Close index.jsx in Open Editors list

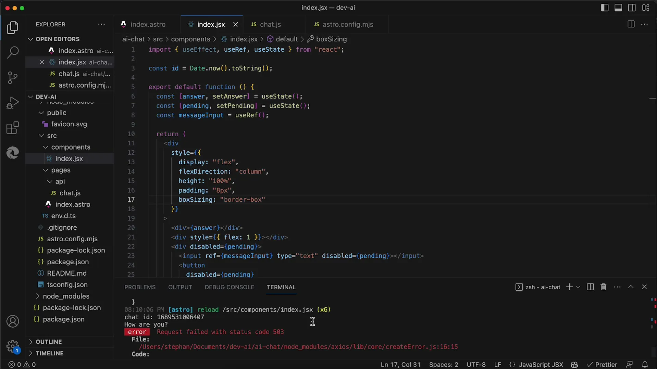[42, 62]
